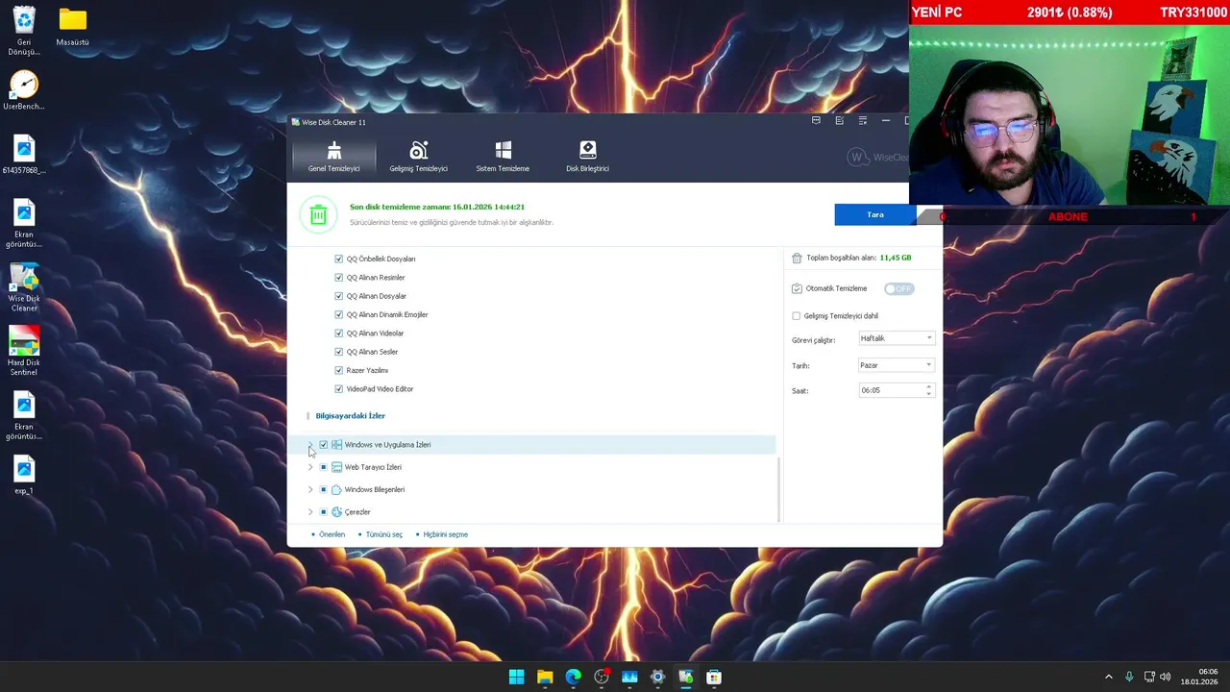Click the blue Tara scan button
The height and width of the screenshot is (692, 1230).
(875, 214)
